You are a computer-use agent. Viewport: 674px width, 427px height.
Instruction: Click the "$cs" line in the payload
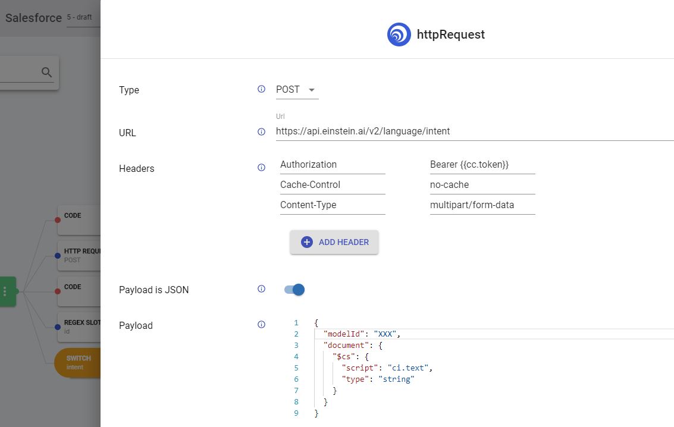coord(351,357)
